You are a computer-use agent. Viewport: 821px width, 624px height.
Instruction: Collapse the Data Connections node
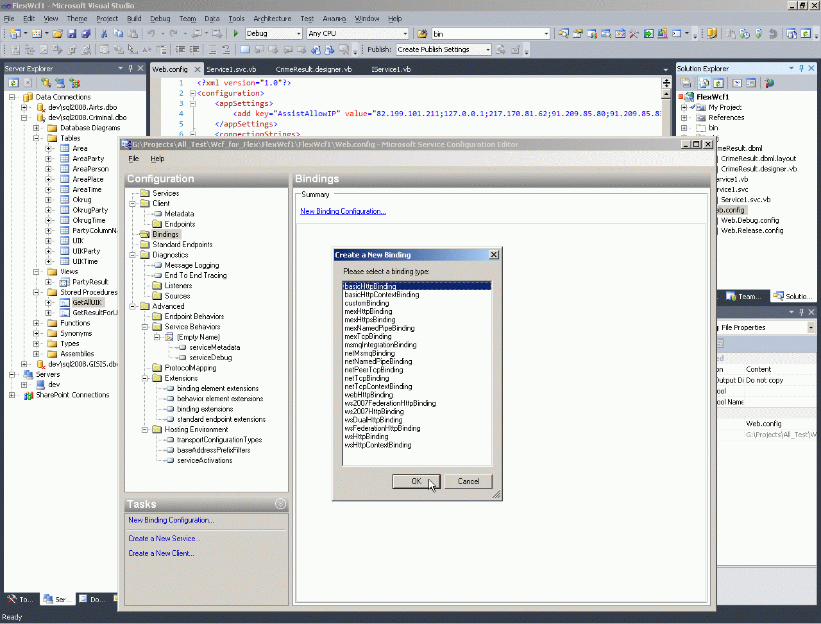[x=12, y=97]
